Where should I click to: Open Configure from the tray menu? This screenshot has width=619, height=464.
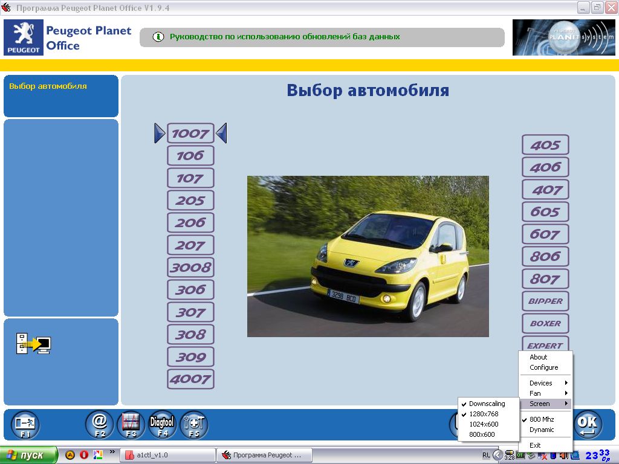point(543,367)
